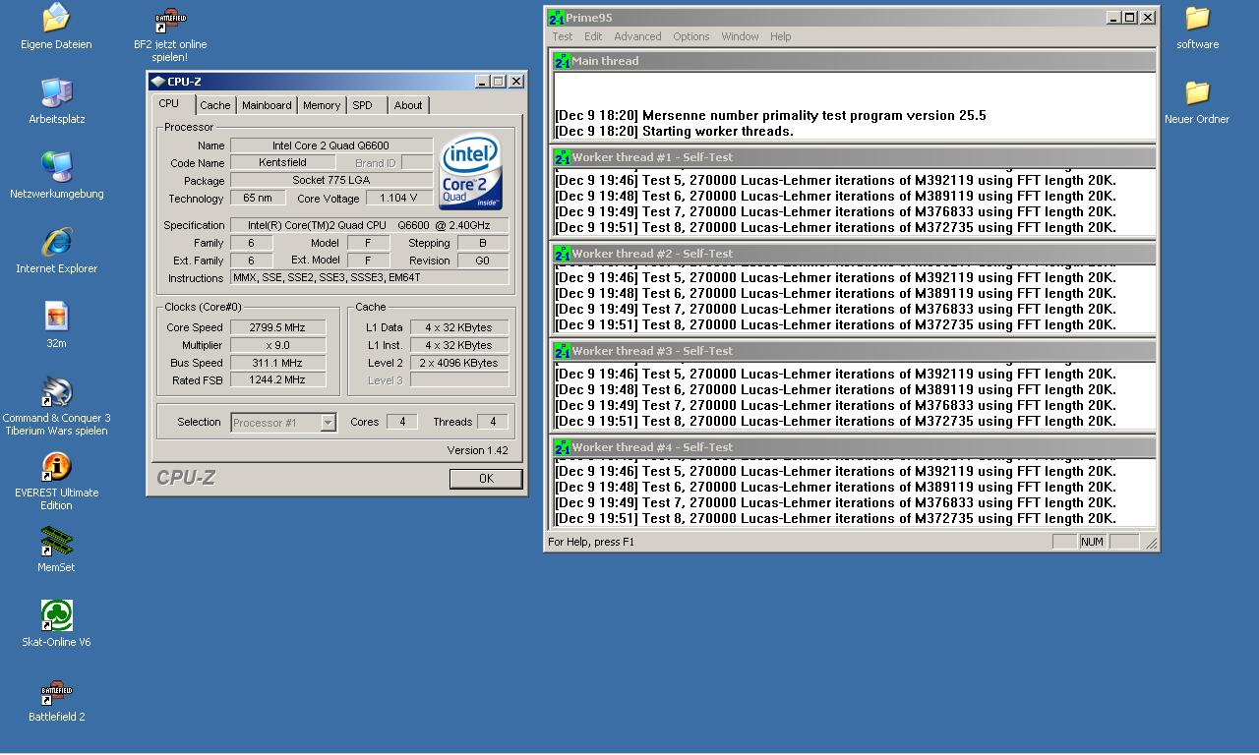Switch to the Cache tab in CPU-Z
This screenshot has height=755, width=1259.
pyautogui.click(x=215, y=105)
